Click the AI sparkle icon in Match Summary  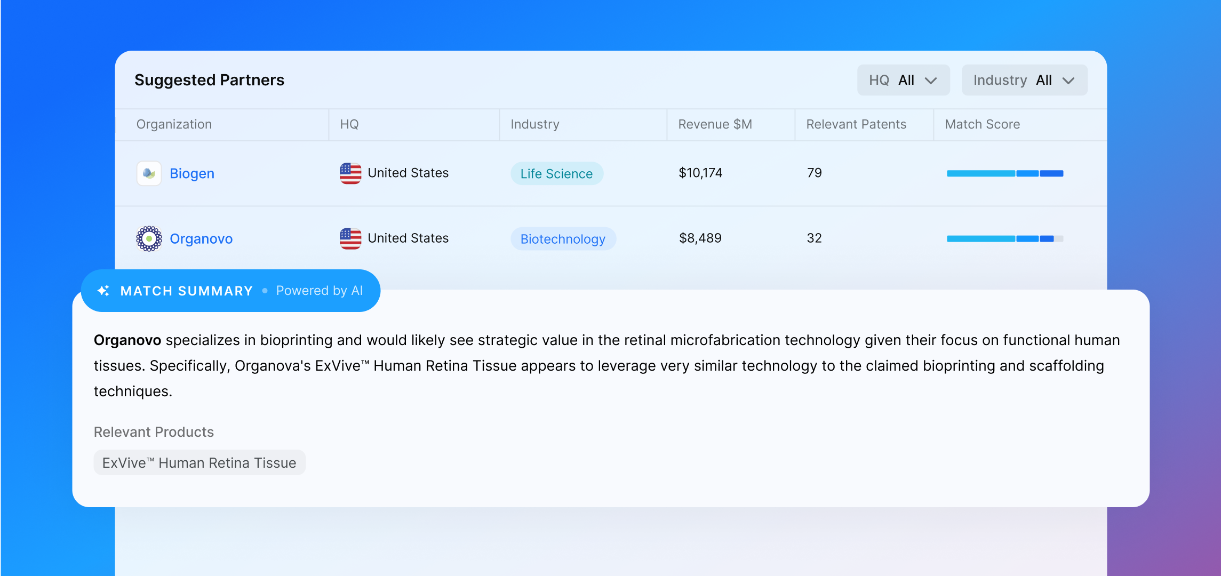[x=103, y=291]
